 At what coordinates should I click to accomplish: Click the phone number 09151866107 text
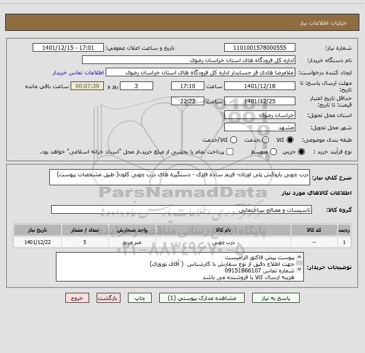coord(243,271)
